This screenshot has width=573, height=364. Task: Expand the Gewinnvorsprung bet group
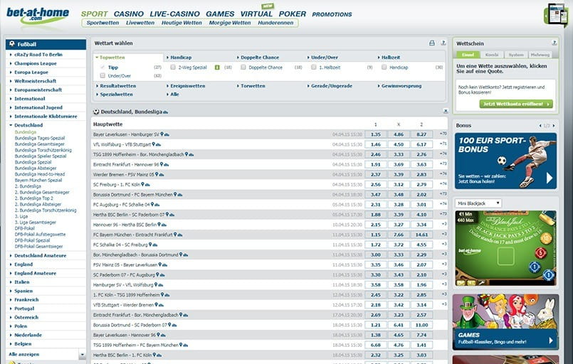[399, 86]
